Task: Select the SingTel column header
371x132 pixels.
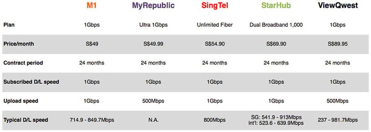Action: click(x=215, y=6)
